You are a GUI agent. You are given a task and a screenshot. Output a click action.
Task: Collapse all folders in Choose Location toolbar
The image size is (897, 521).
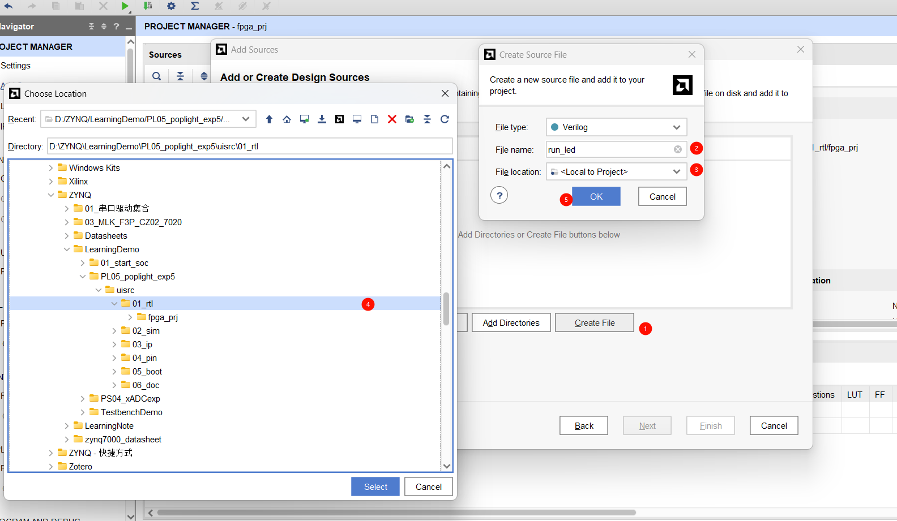[x=427, y=119]
